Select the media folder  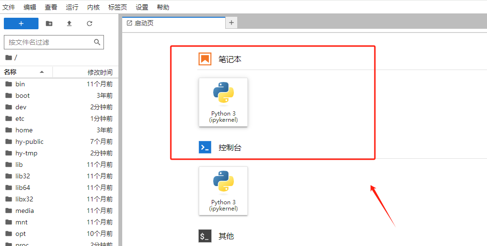click(x=59, y=211)
